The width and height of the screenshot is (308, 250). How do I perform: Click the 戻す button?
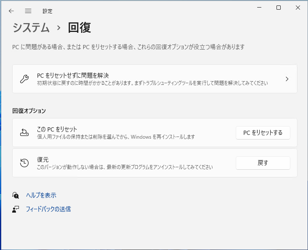pyautogui.click(x=263, y=163)
